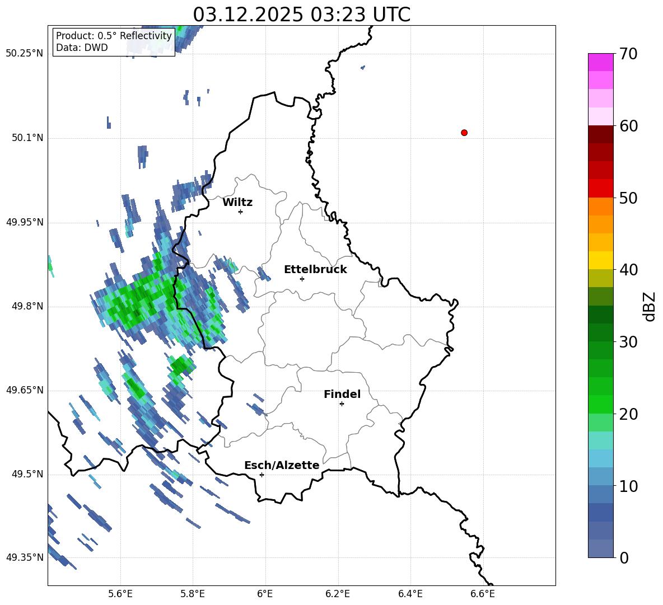Click the magenta top colorbar segment
The image size is (663, 605).
pyautogui.click(x=600, y=63)
